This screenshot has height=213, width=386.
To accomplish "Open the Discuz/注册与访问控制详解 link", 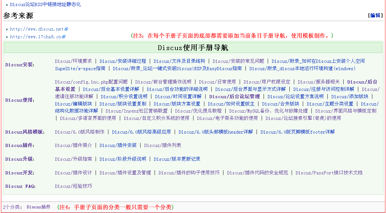I will (324, 89).
